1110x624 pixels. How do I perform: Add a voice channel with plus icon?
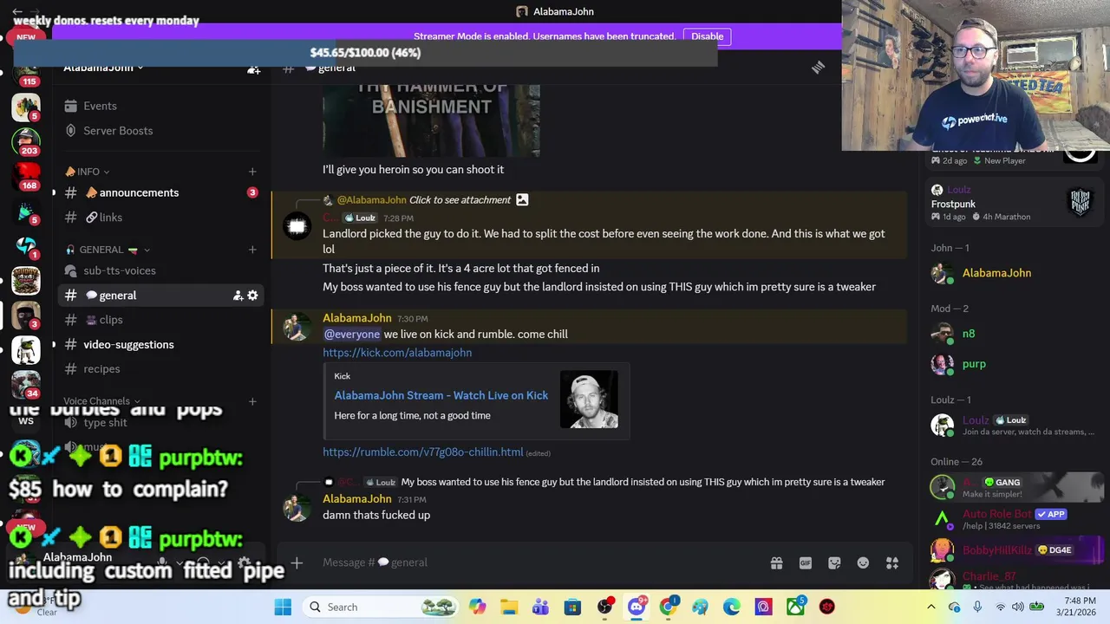252,401
